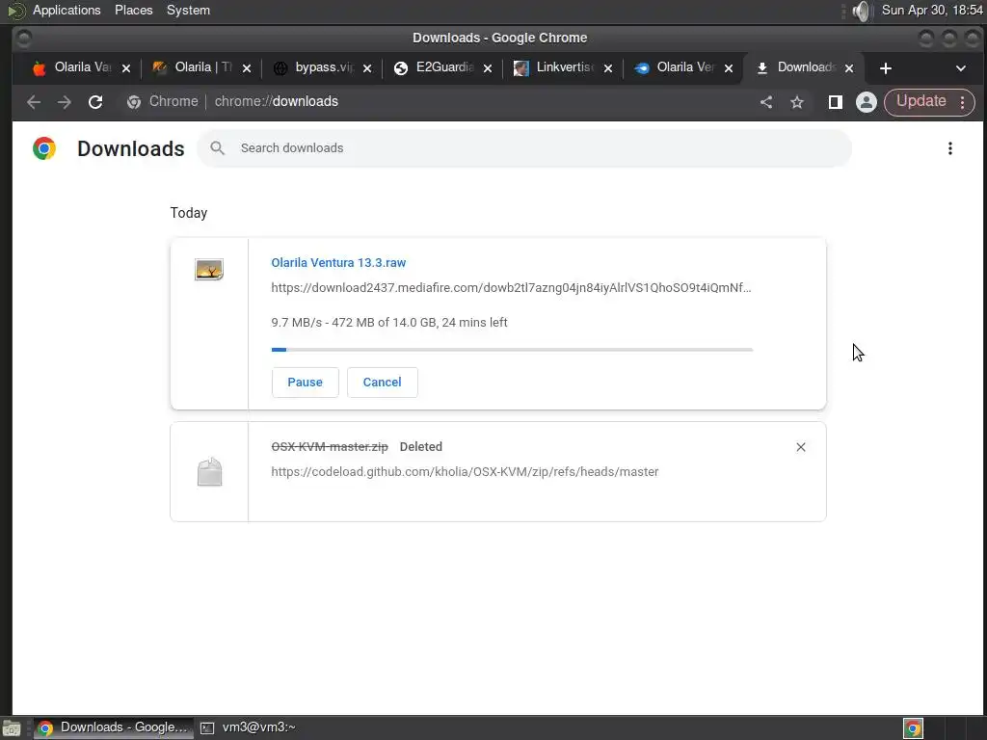Click the window menu button in title bar
Screen dimensions: 987x740
23,39
